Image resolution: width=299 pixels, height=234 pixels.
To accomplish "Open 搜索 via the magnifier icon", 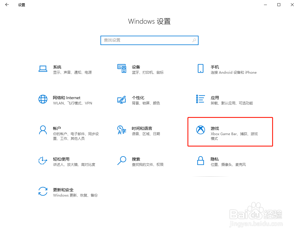I will pos(122,161).
